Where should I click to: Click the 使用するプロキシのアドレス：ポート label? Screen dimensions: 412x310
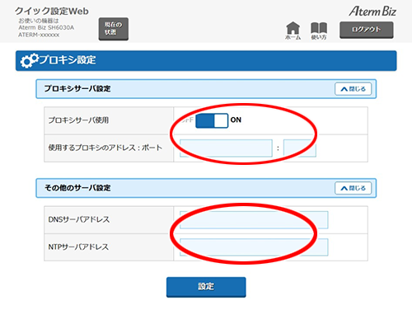(105, 148)
